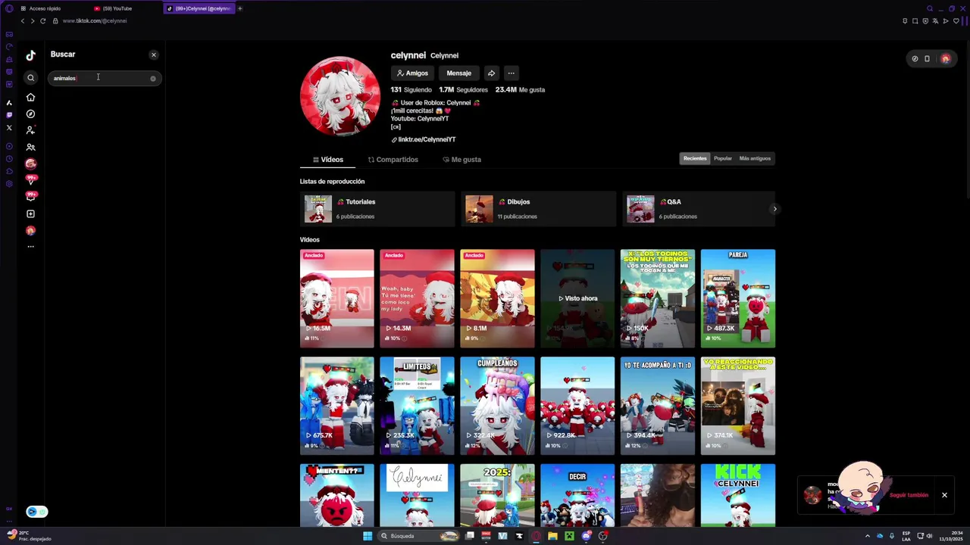Click the TikTok logo in the sidebar
This screenshot has height=545, width=970.
30,54
